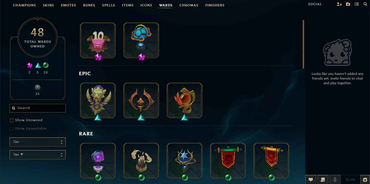Click the social panel search icon
This screenshot has width=370, height=184.
tap(365, 4)
